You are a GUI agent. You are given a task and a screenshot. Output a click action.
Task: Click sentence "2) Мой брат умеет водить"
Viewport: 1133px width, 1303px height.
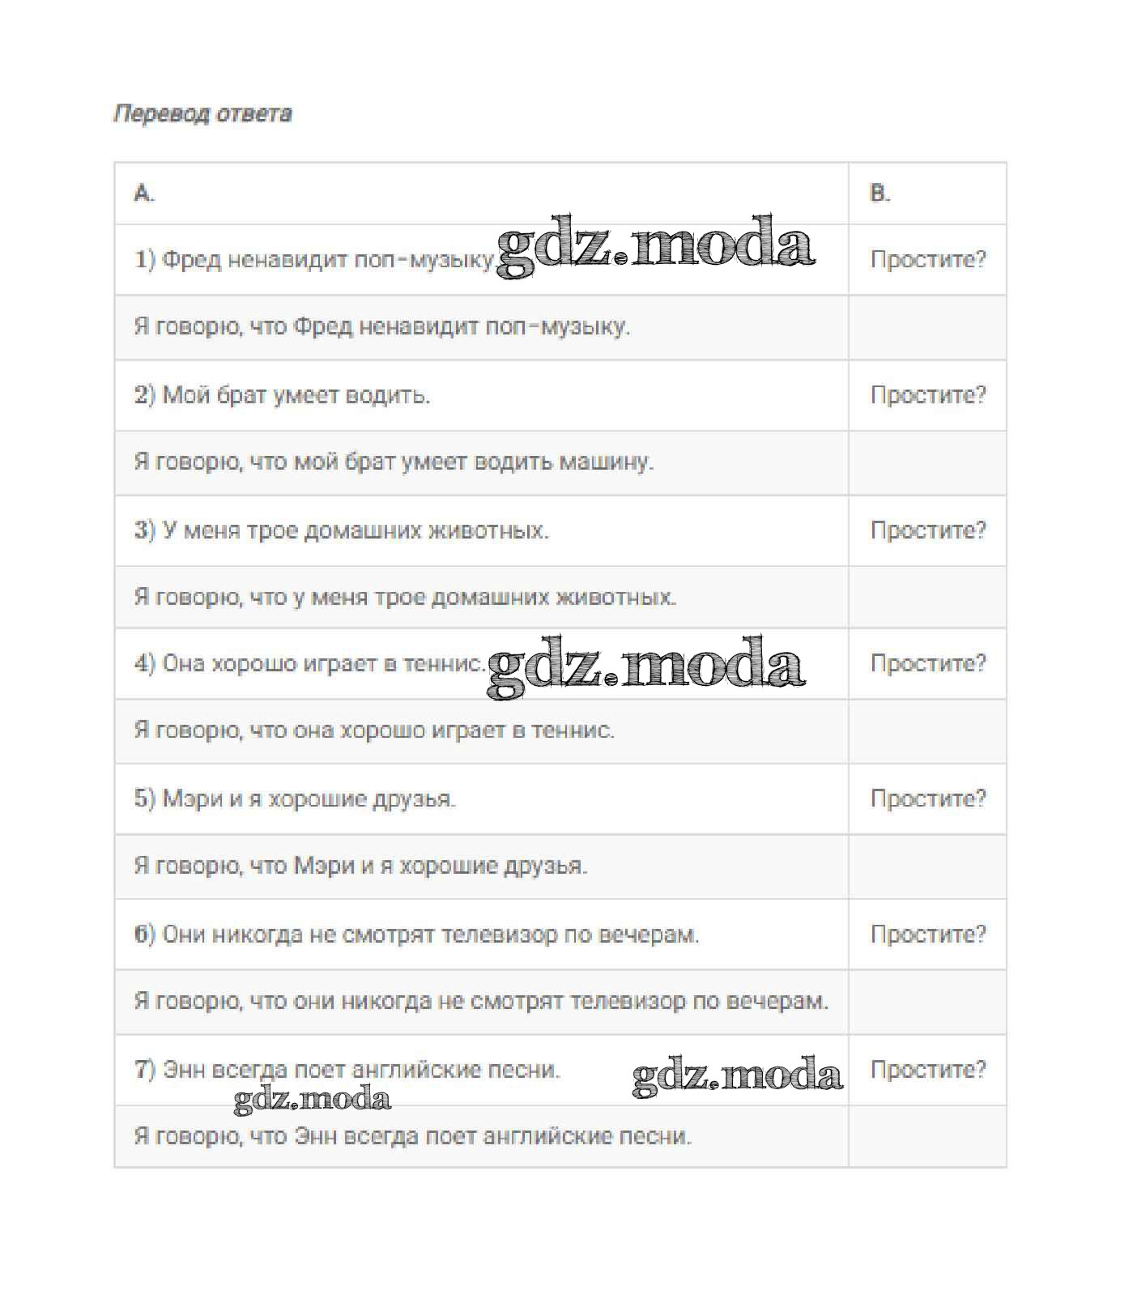pos(282,395)
